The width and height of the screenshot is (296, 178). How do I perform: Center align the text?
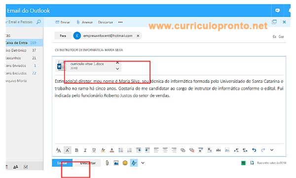(165, 150)
